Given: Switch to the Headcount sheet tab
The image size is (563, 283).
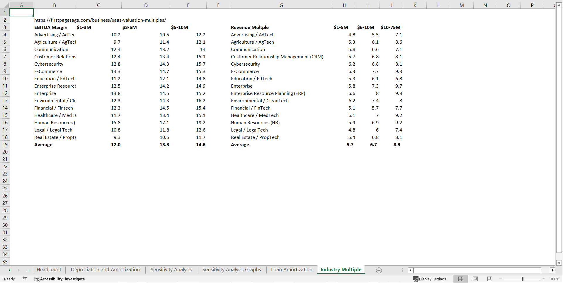Looking at the screenshot, I should pyautogui.click(x=49, y=270).
